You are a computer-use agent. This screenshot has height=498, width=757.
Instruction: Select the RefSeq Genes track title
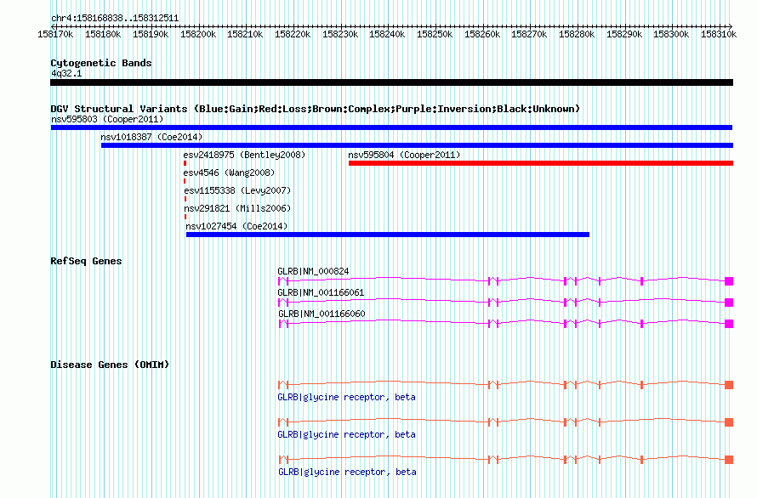(86, 261)
